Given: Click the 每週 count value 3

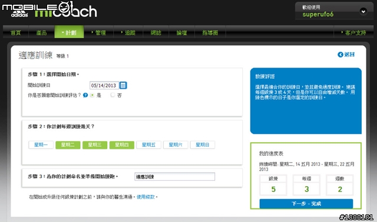Looking at the screenshot, I should coord(306,189).
